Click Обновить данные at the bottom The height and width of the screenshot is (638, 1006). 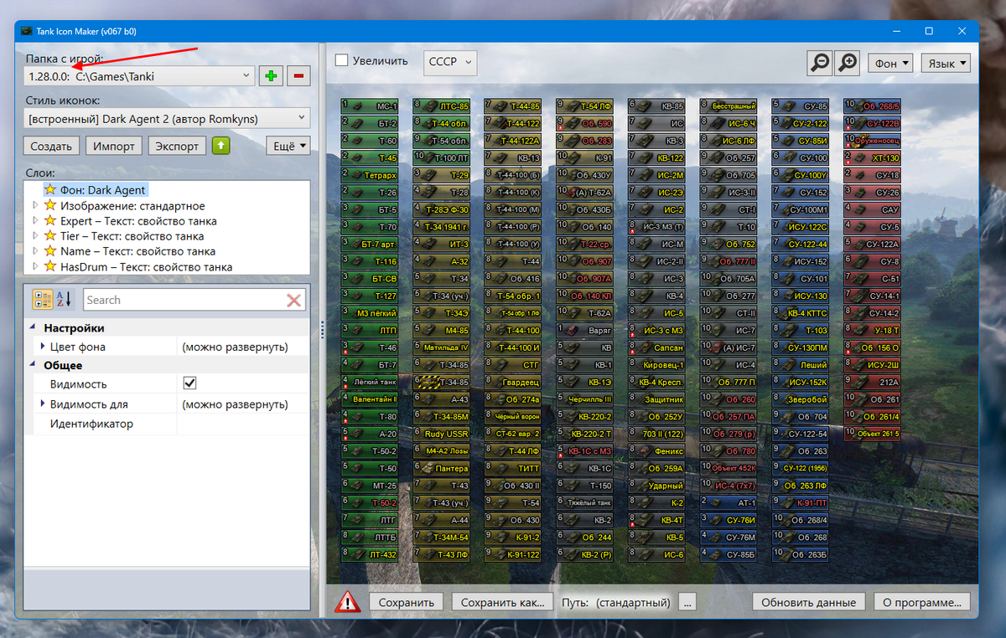coord(808,601)
